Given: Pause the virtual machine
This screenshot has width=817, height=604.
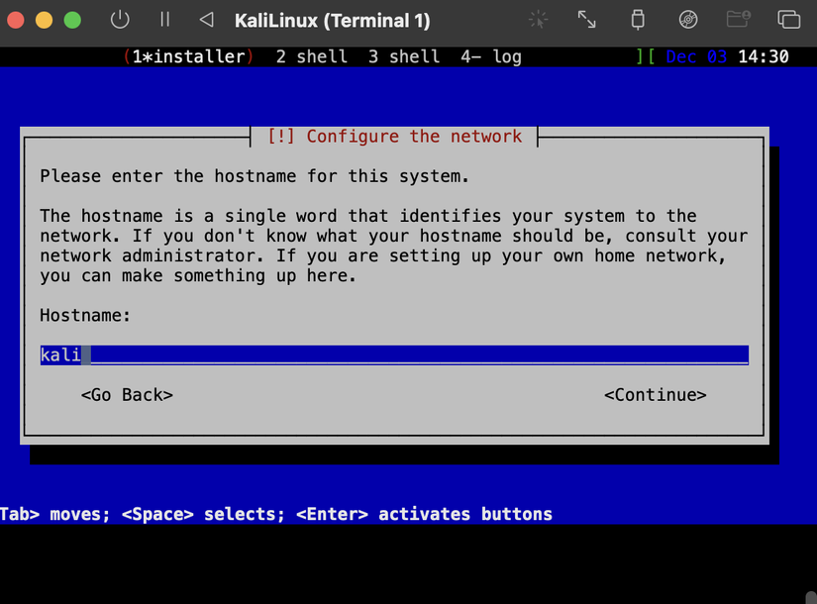Looking at the screenshot, I should 165,20.
